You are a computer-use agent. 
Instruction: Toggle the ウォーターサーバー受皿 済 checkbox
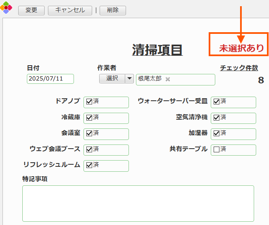(x=217, y=102)
